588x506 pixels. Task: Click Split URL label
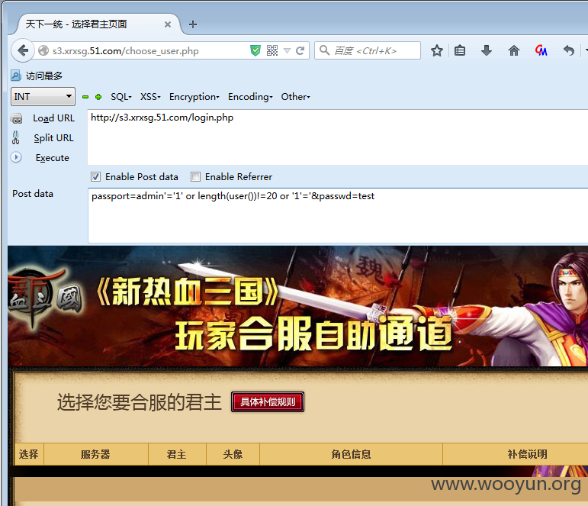(53, 138)
